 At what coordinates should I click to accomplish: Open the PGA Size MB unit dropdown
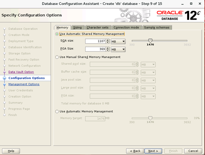(x=118, y=50)
